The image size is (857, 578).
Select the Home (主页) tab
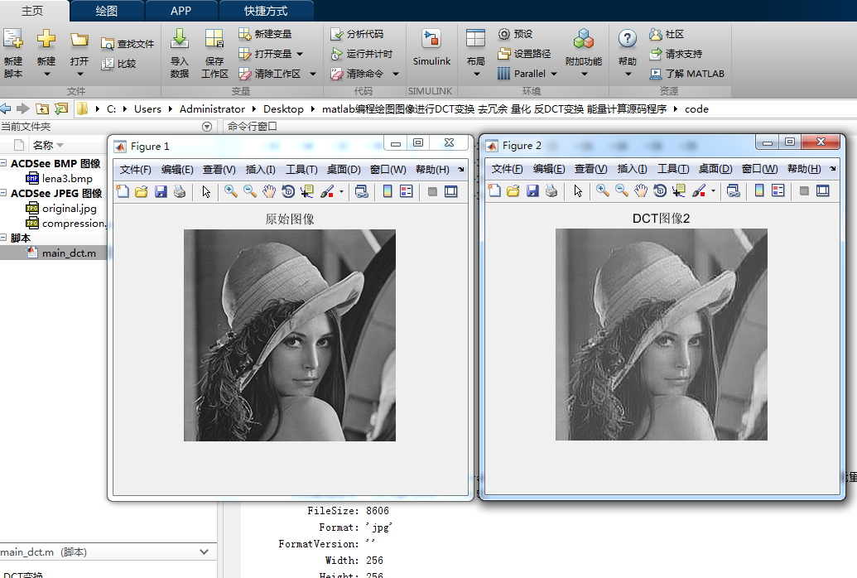coord(32,11)
